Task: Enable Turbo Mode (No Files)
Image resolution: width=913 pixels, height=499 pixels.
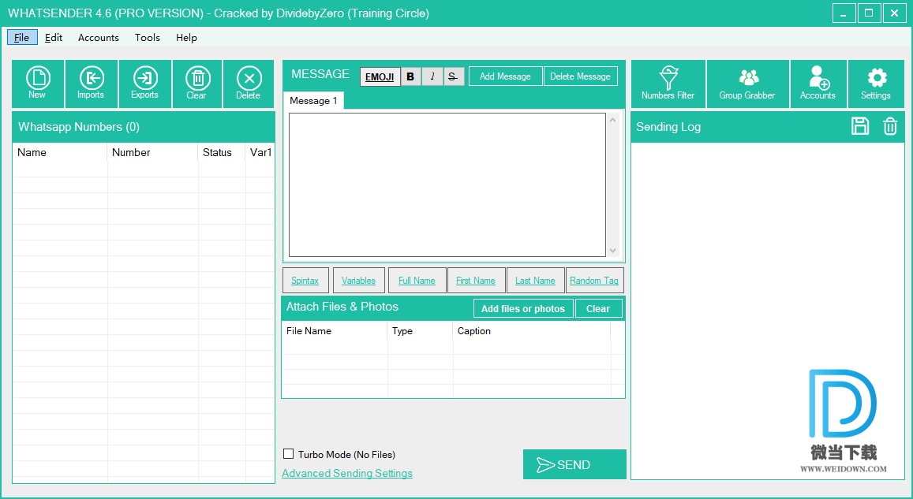Action: point(288,453)
